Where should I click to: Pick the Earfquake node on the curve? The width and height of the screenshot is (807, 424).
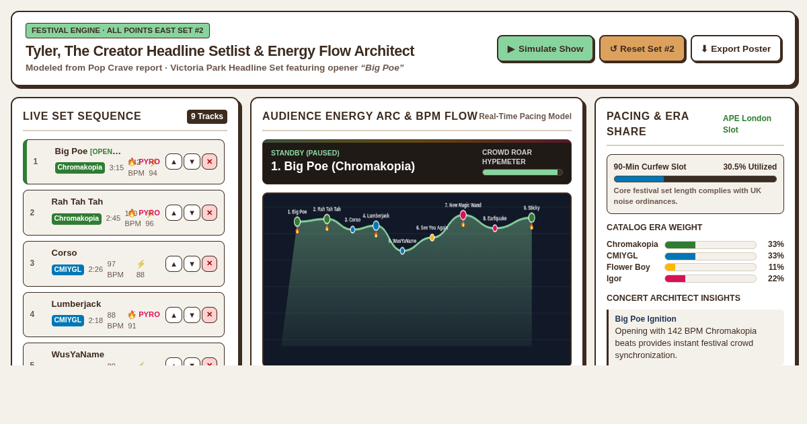(495, 228)
